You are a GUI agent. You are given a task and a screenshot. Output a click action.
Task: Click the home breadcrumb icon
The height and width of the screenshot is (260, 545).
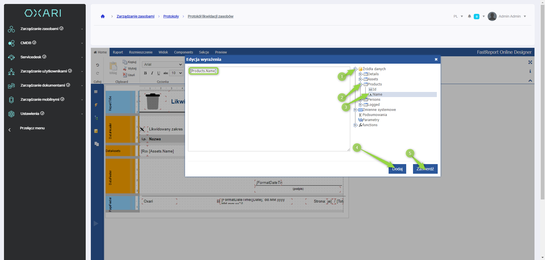(x=103, y=16)
